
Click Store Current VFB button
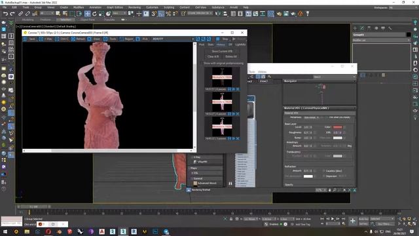(x=222, y=51)
